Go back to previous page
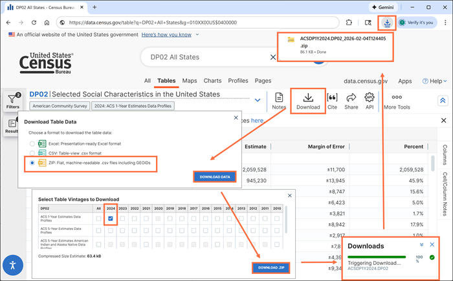This screenshot has height=281, width=453. 8,23
